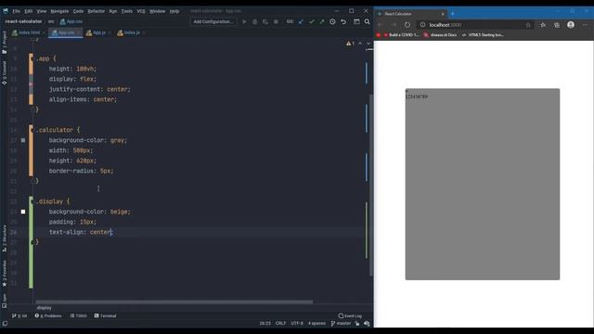
Task: Click the Git update project arrow icon
Action: [301, 22]
